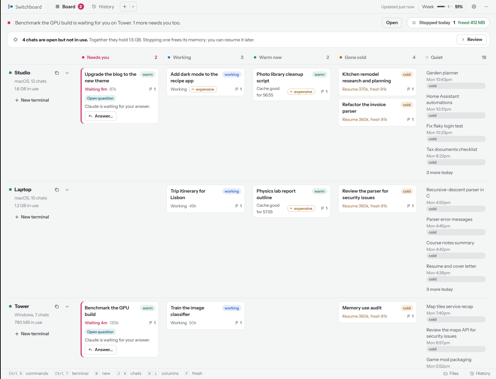Click the plus new tab button
Screen dimensions: 496x379
[125, 7]
